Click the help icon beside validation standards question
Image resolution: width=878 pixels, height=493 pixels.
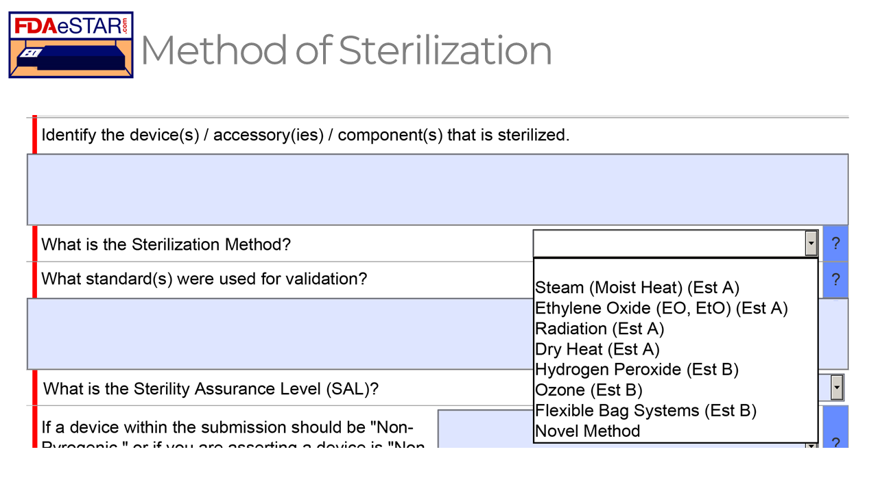(x=835, y=279)
